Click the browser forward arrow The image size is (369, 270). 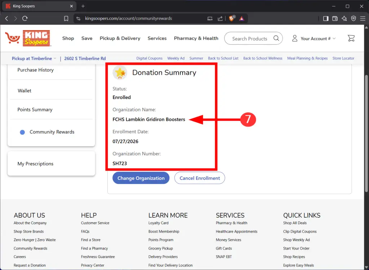15,19
